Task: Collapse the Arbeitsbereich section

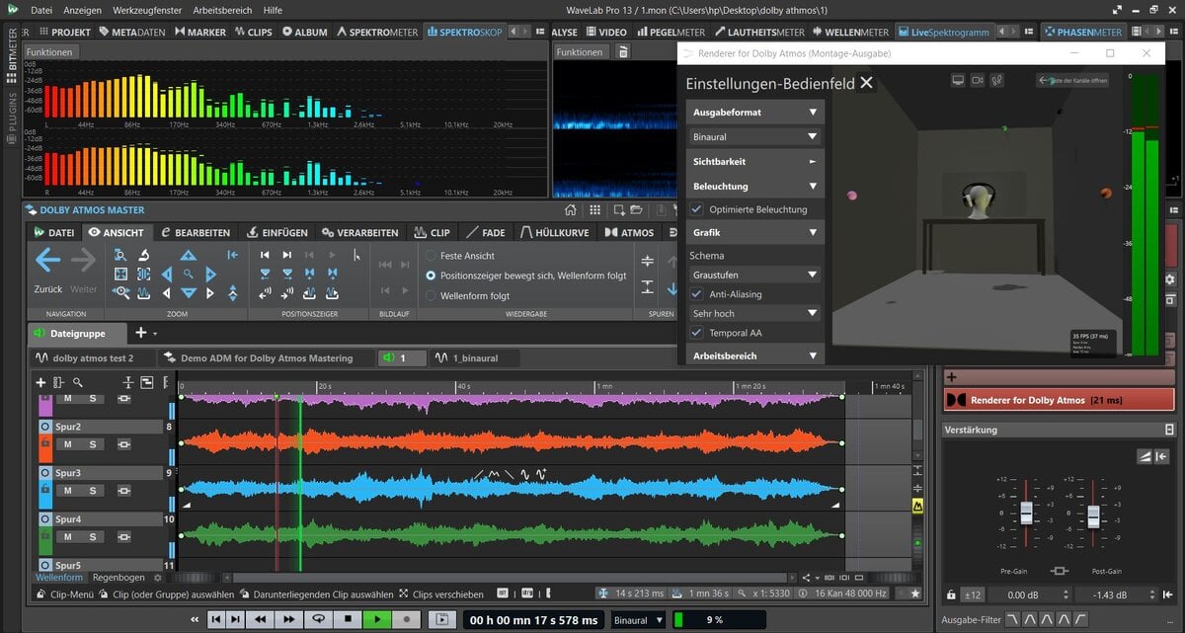Action: [755, 356]
